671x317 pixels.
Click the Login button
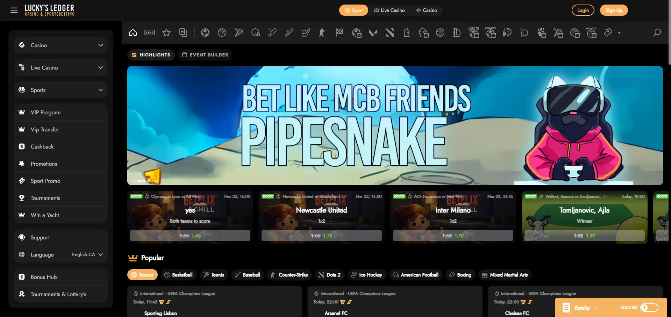583,10
